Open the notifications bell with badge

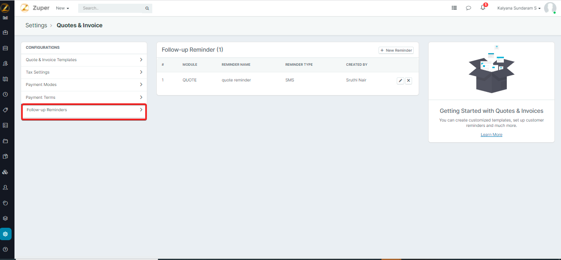point(483,7)
